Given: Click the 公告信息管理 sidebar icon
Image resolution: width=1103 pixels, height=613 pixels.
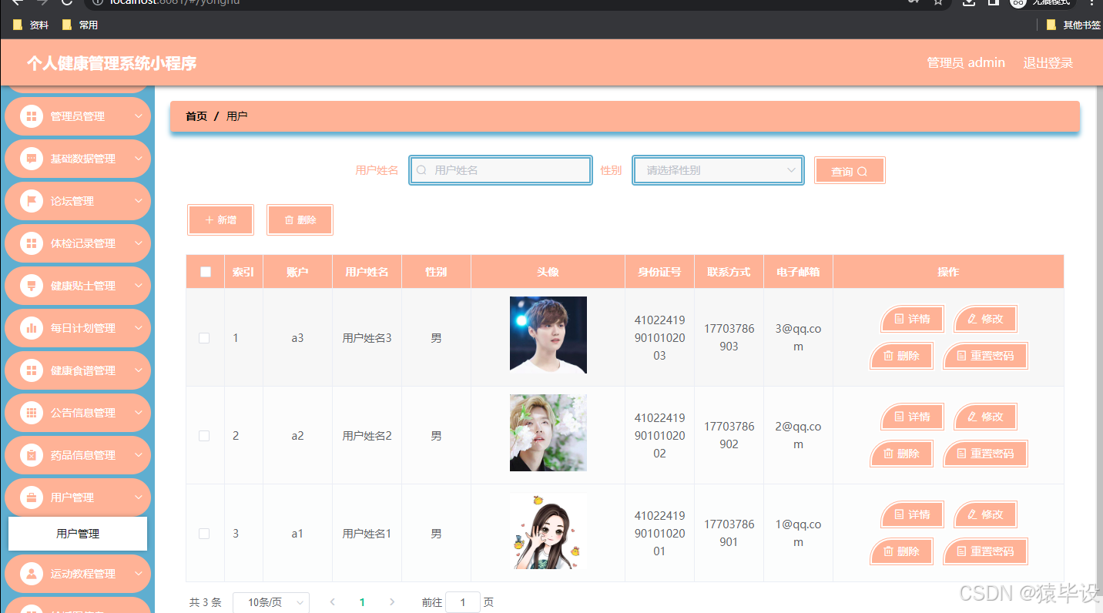Looking at the screenshot, I should 32,413.
